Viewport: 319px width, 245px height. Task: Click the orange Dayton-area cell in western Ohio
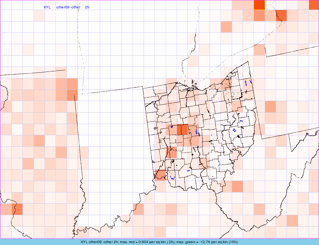[172, 152]
